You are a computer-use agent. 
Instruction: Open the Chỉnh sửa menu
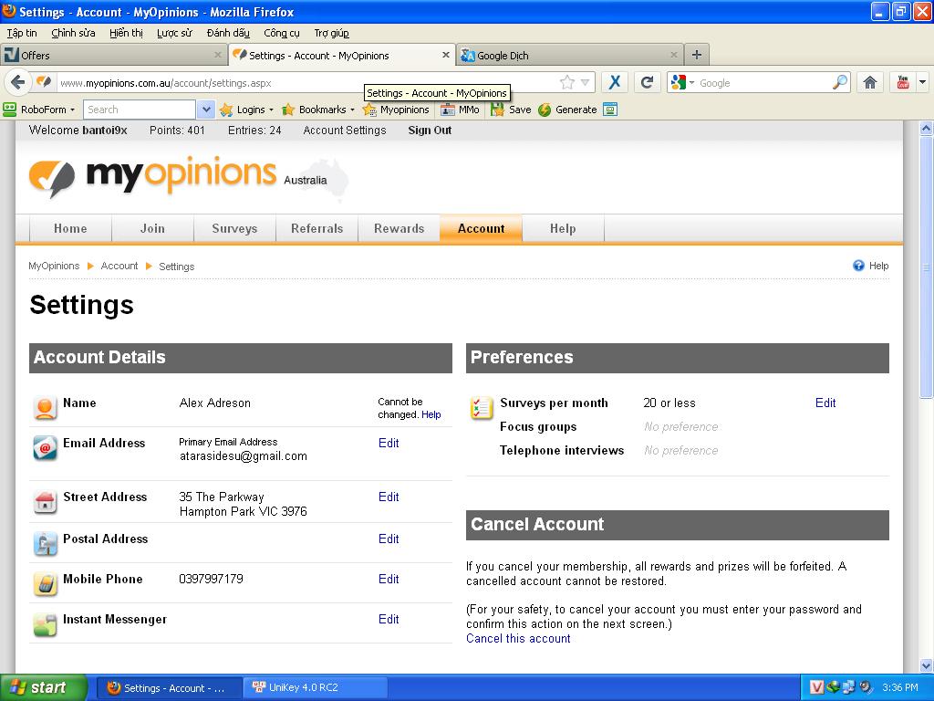click(x=73, y=33)
